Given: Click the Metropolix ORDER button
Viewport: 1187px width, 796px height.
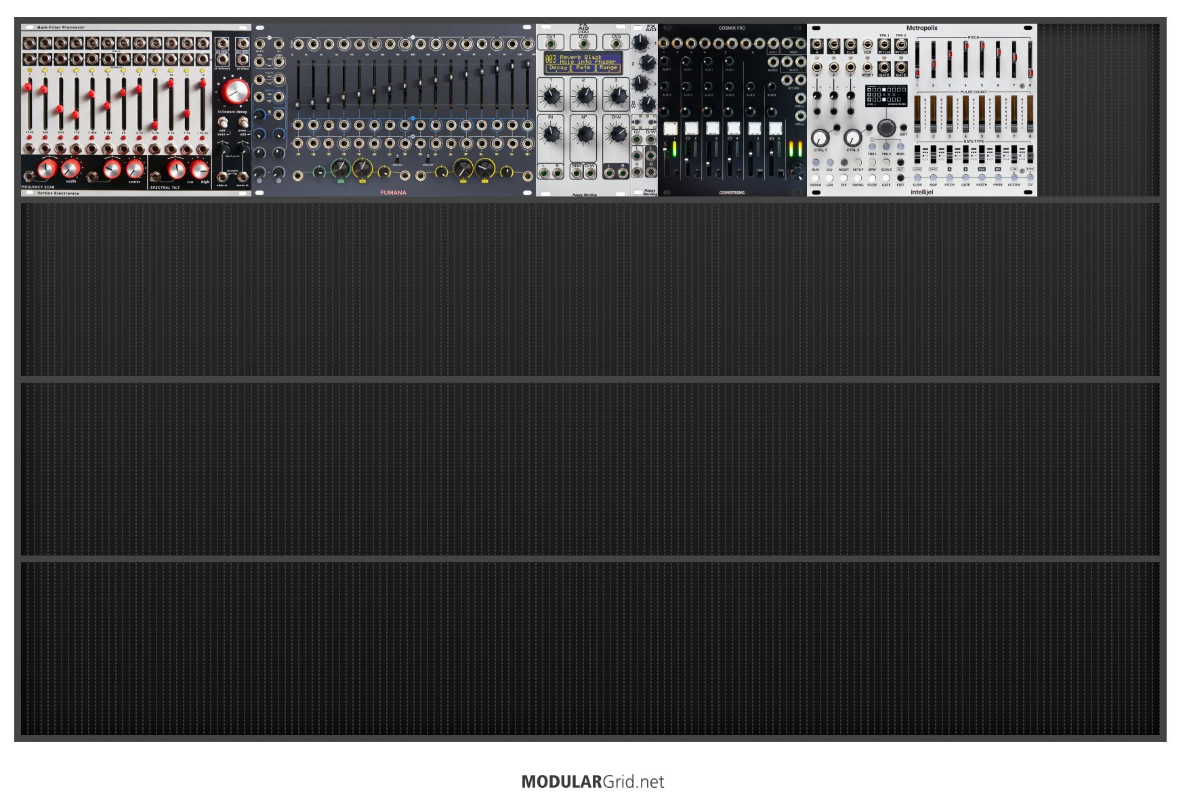Looking at the screenshot, I should (816, 178).
